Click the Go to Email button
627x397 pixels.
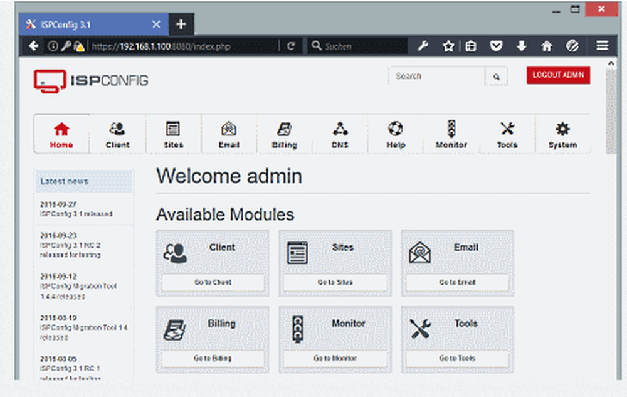[x=458, y=282]
